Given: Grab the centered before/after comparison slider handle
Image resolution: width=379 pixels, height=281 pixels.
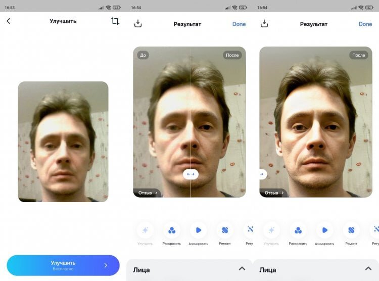Looking at the screenshot, I should 191,174.
